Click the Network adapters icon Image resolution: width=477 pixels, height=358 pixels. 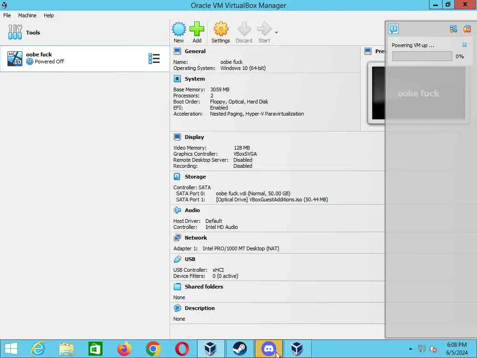(x=177, y=238)
